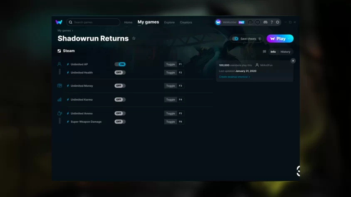Click Toggle button for Unlimited Ammo
This screenshot has width=351, height=197.
coord(171,114)
